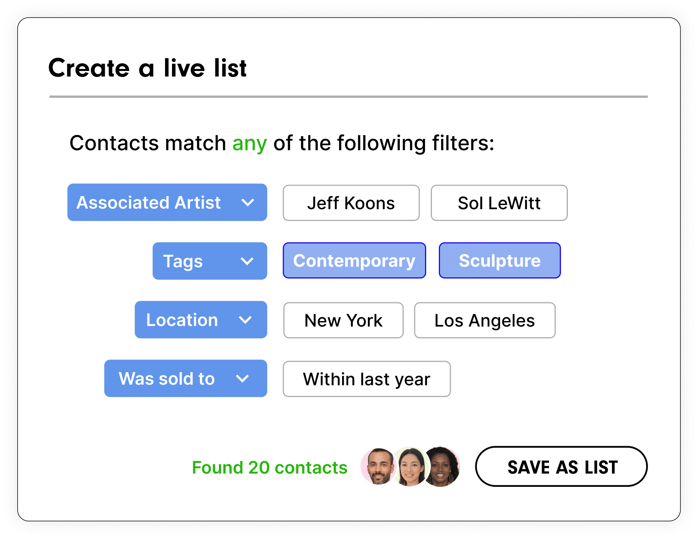Toggle the Contemporary tag selection

point(354,260)
